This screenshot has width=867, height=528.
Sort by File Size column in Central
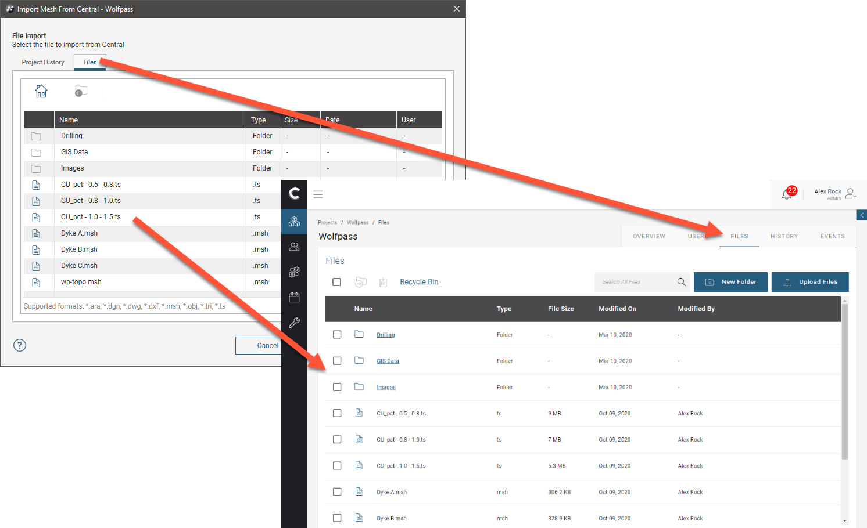pos(561,309)
